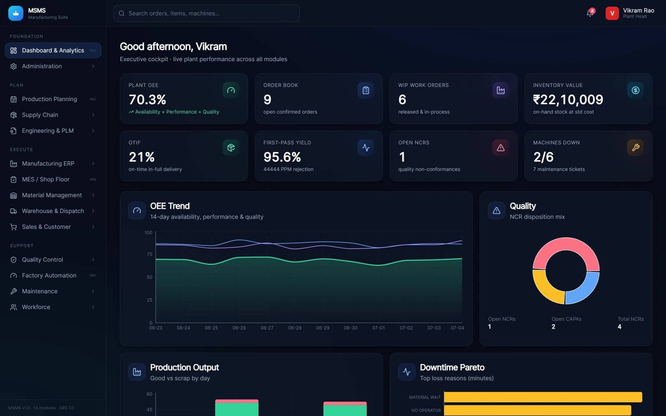Click the Quality panel triangle icon
The image size is (666, 416).
point(497,210)
